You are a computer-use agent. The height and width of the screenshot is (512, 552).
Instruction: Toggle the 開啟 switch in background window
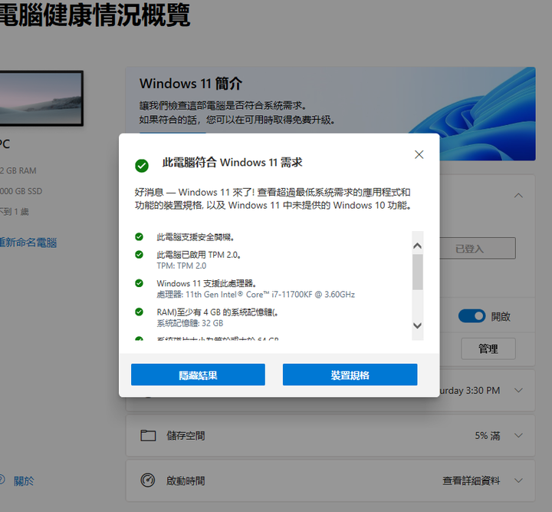(472, 316)
